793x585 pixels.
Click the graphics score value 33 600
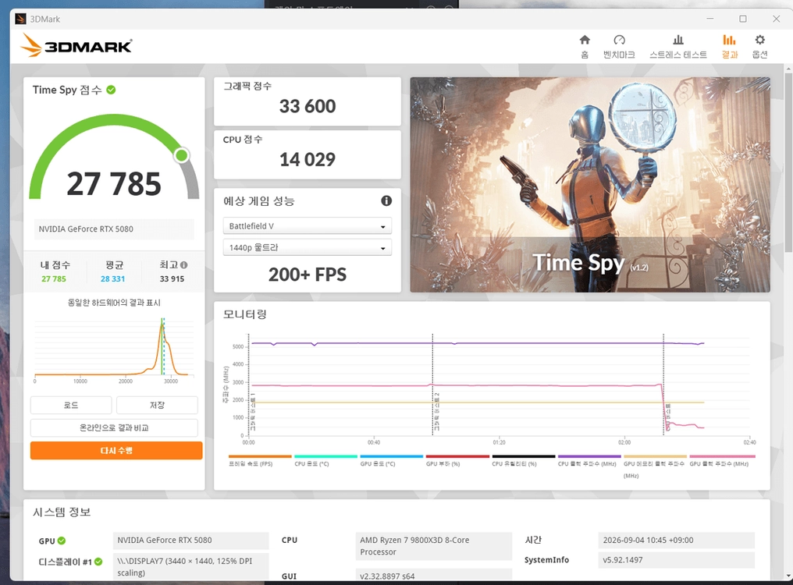[x=308, y=106]
